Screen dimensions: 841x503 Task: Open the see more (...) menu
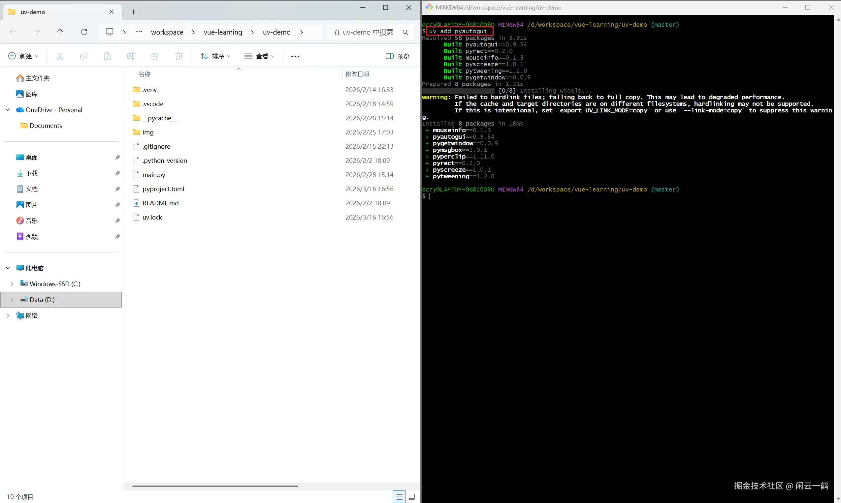click(295, 56)
